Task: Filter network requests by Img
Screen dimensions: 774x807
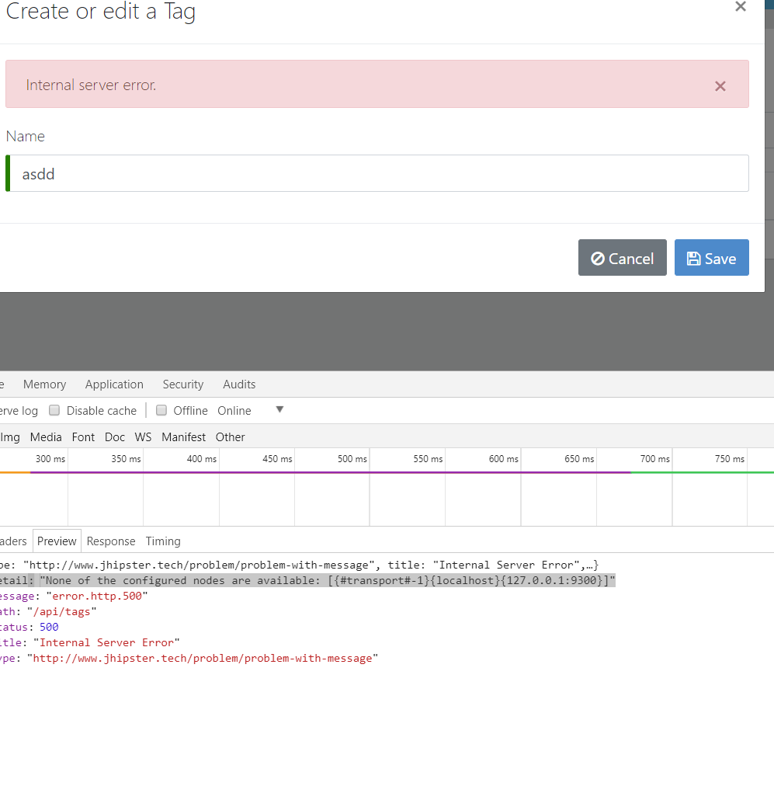Action: pos(10,437)
